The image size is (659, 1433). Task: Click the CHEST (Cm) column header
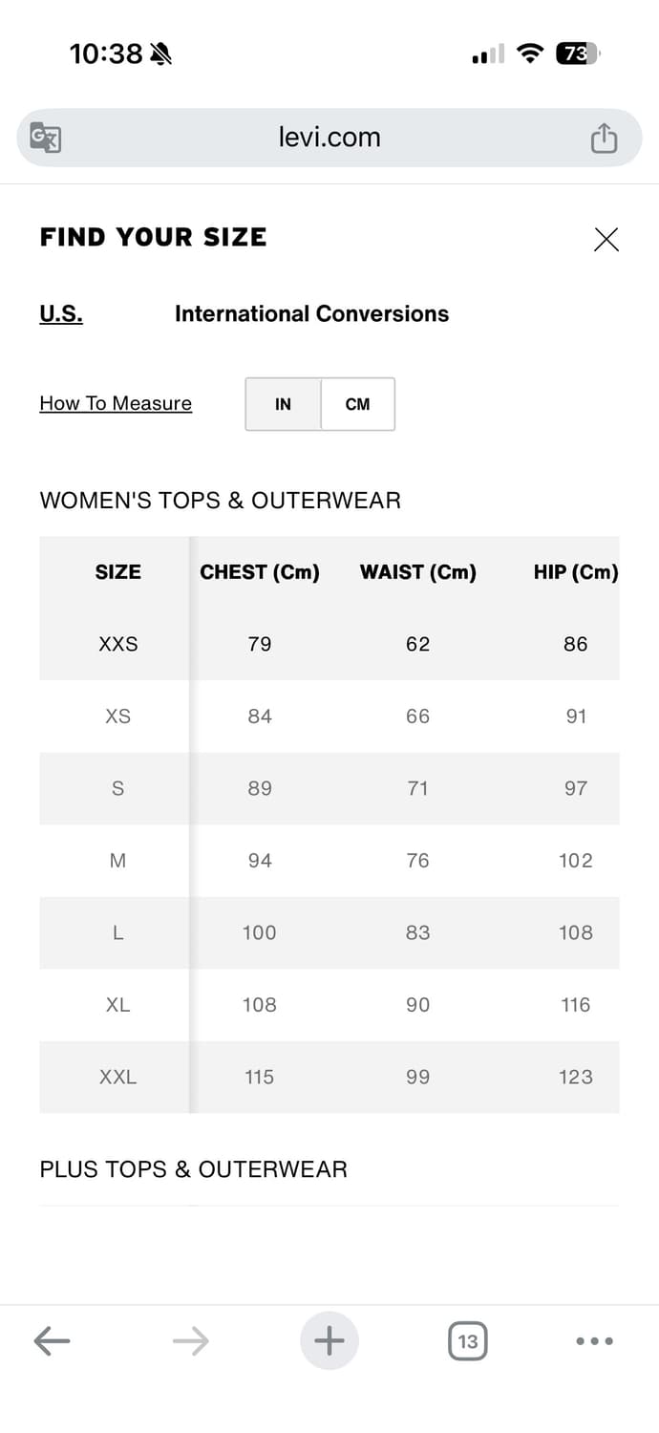pos(260,572)
